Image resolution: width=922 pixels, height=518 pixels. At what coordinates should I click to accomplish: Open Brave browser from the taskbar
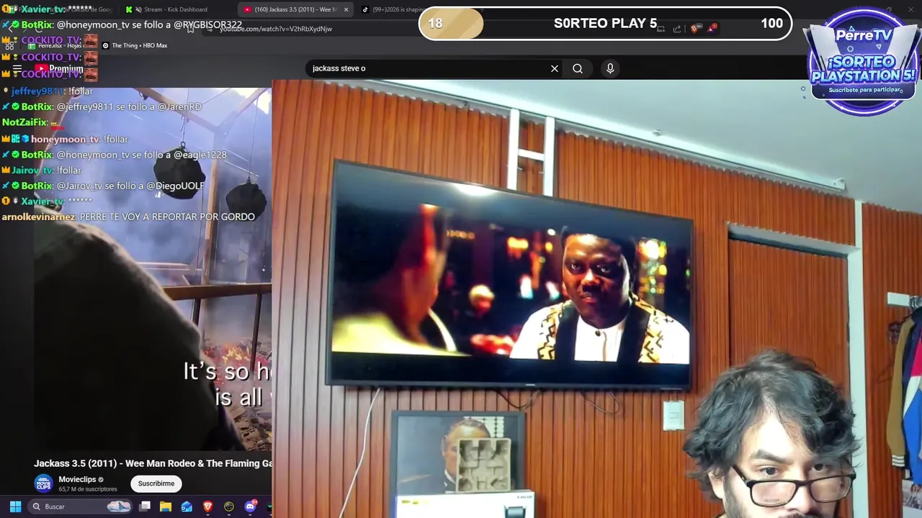pos(207,506)
